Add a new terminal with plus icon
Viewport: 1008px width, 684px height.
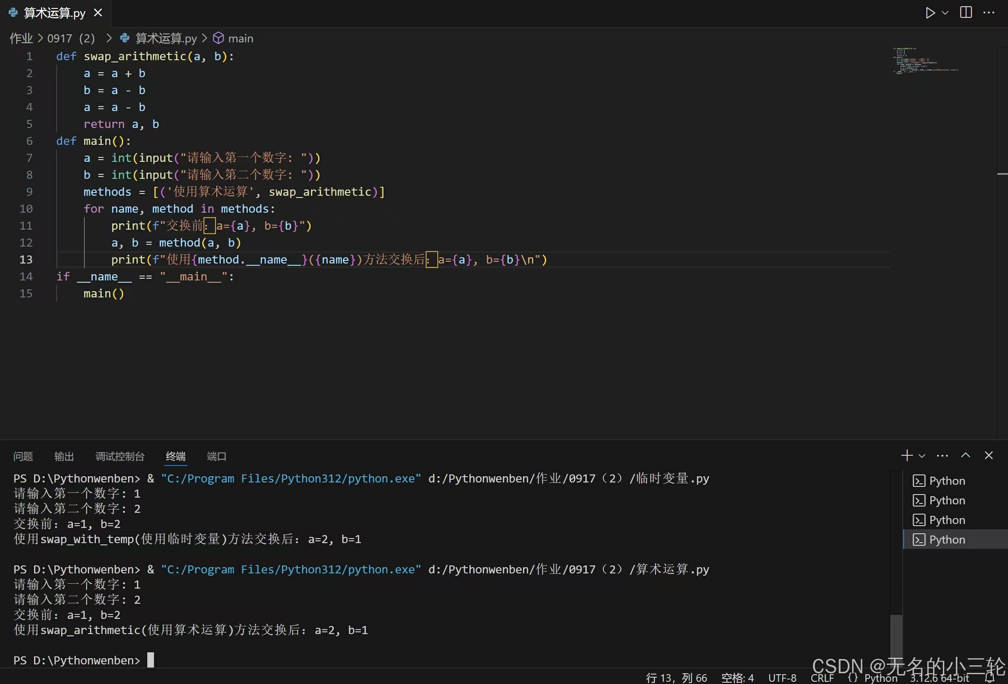point(906,455)
